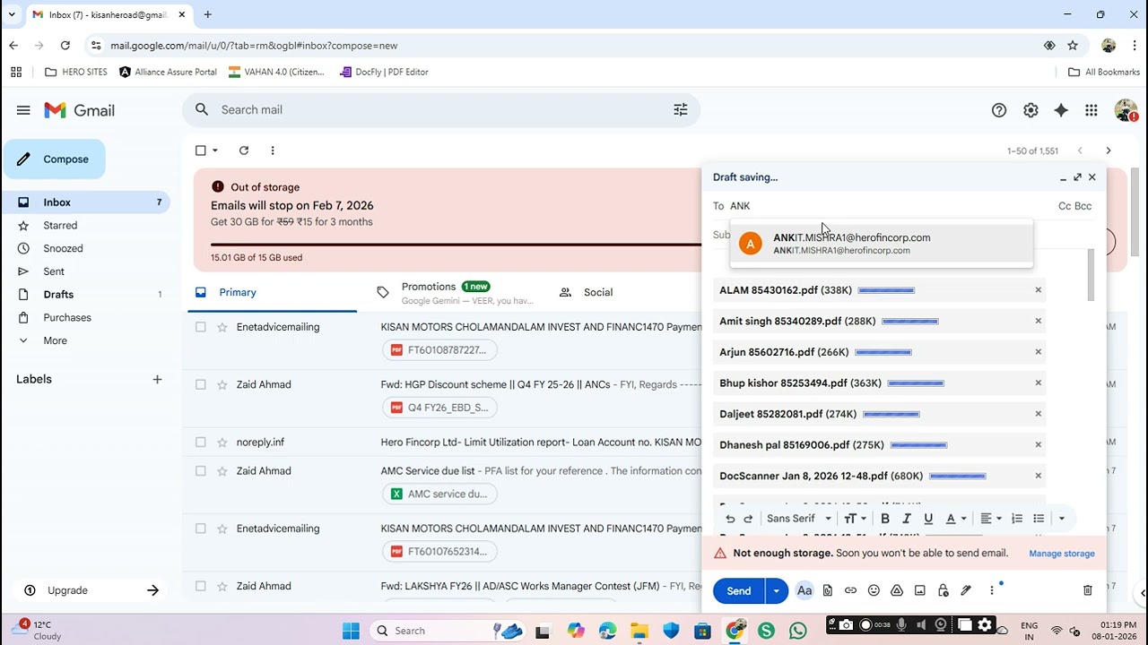Image resolution: width=1148 pixels, height=645 pixels.
Task: Discard the draft with trash icon
Action: (1088, 590)
